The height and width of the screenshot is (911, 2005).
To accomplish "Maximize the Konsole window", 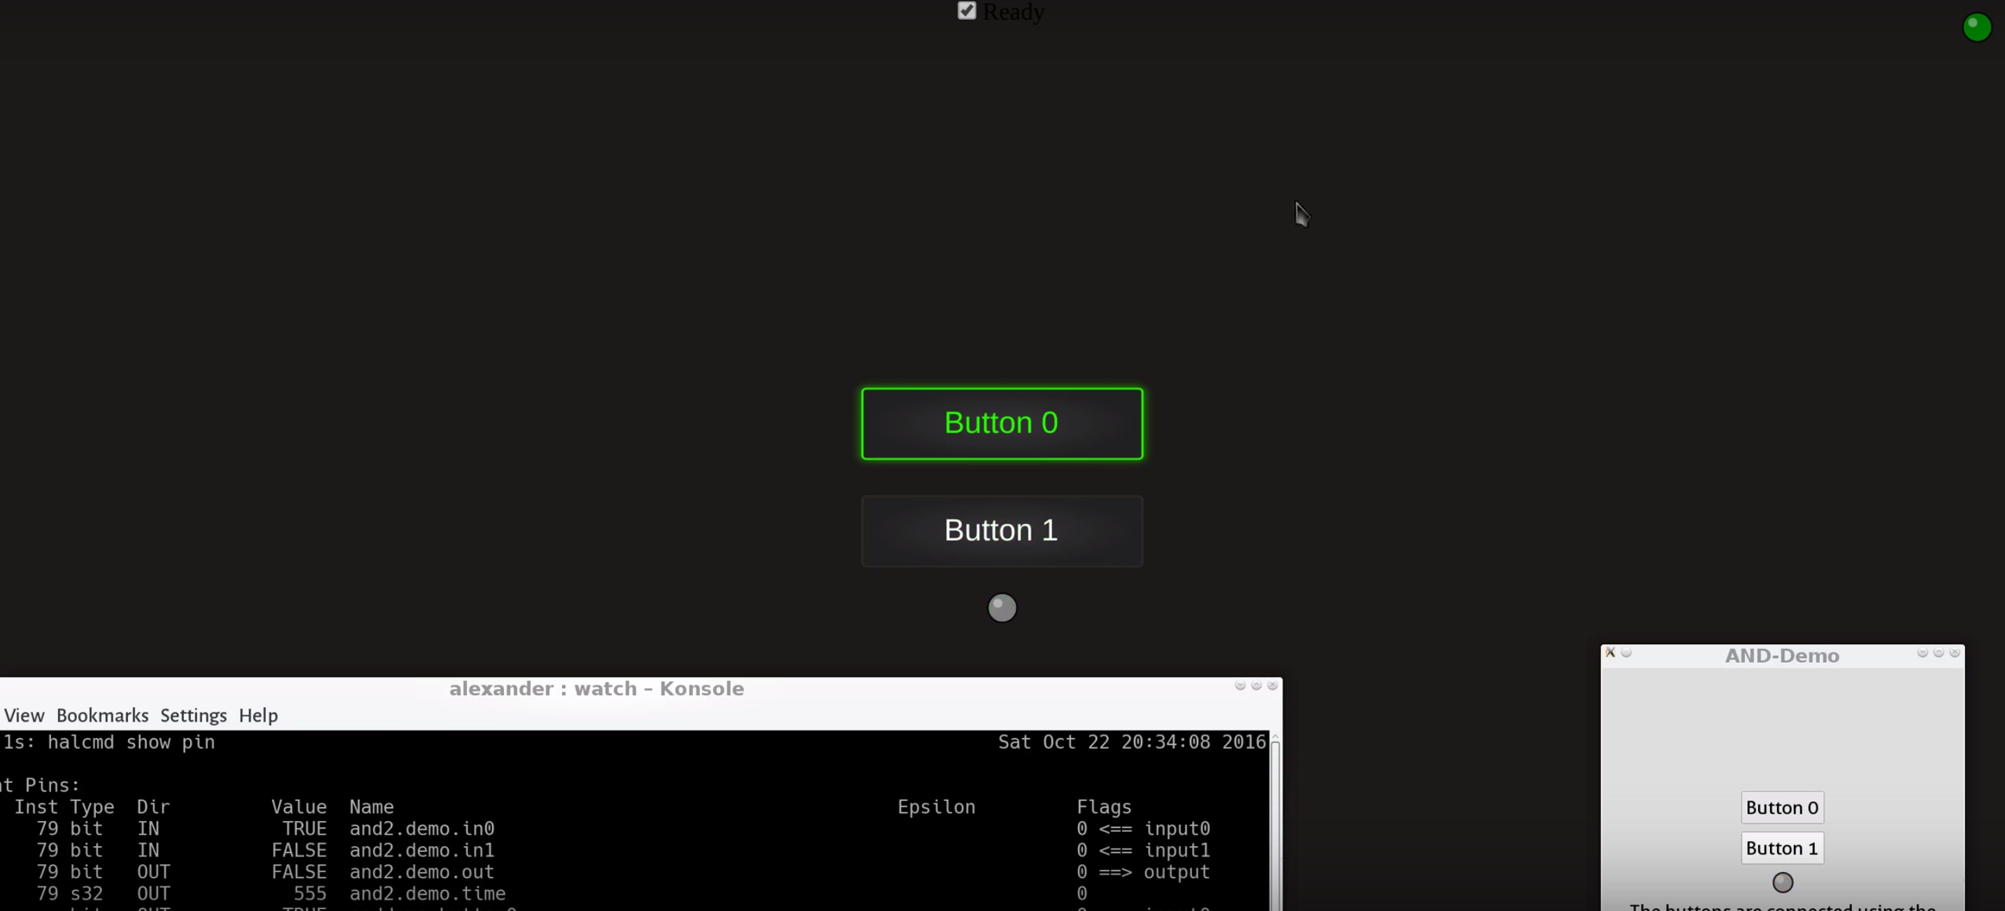I will coord(1256,685).
